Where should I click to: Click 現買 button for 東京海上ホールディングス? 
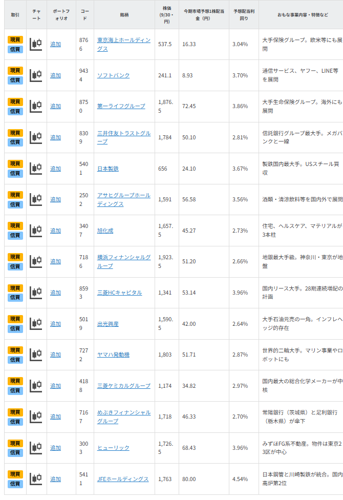[15, 39]
